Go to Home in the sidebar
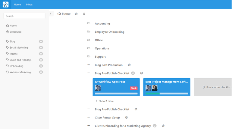This screenshot has width=232, height=129. [x=11, y=25]
